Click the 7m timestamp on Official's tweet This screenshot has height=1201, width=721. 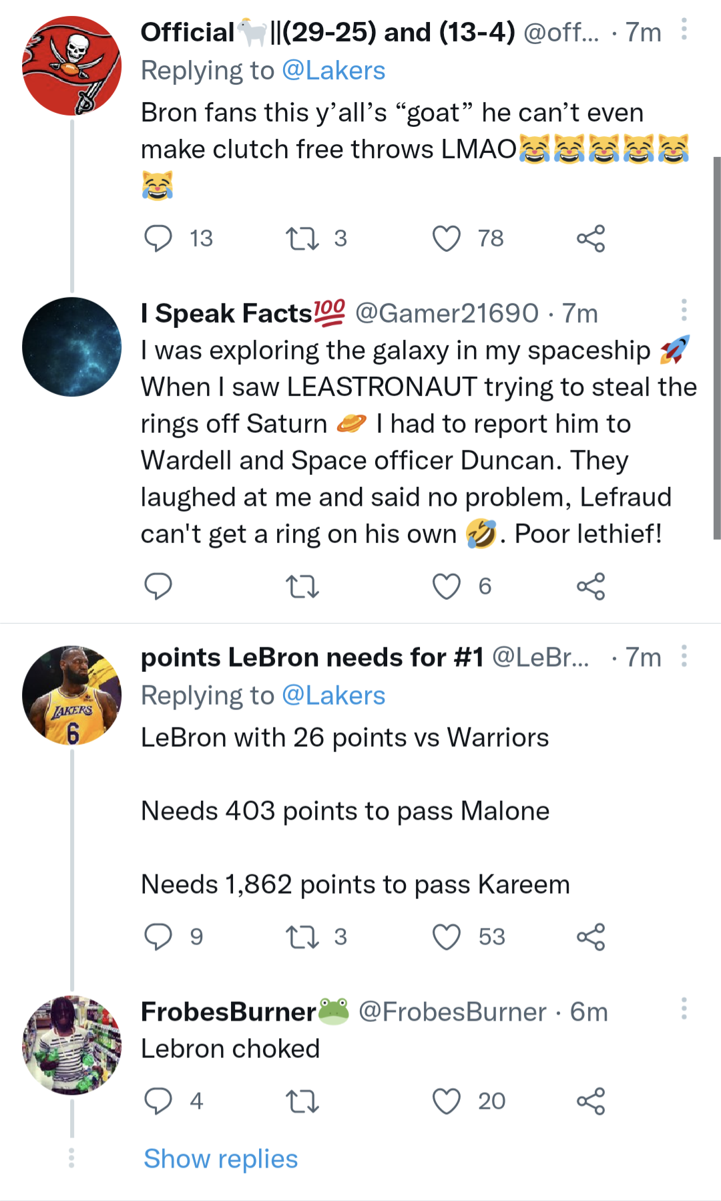click(644, 31)
